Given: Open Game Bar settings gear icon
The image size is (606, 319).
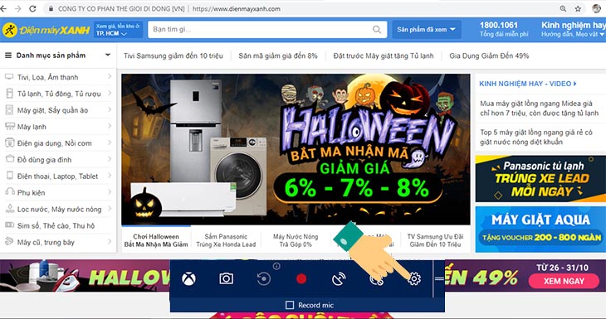Looking at the screenshot, I should click(414, 279).
